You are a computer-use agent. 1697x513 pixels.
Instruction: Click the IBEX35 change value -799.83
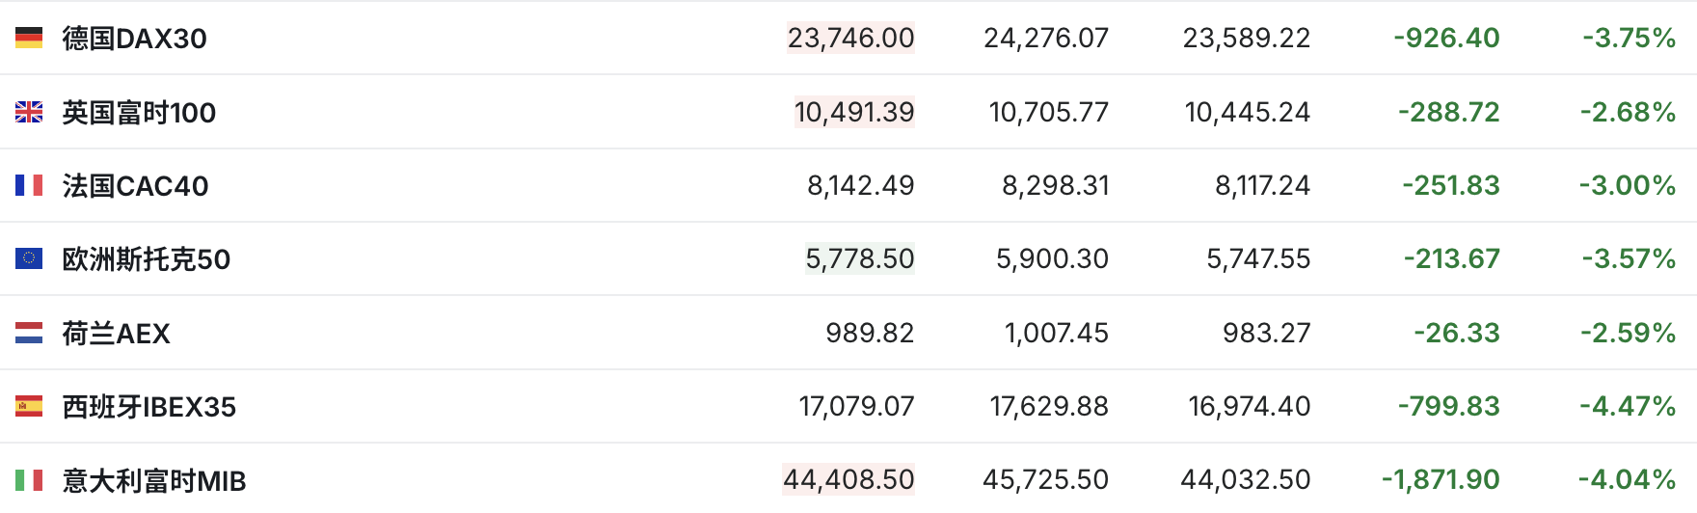tap(1449, 406)
